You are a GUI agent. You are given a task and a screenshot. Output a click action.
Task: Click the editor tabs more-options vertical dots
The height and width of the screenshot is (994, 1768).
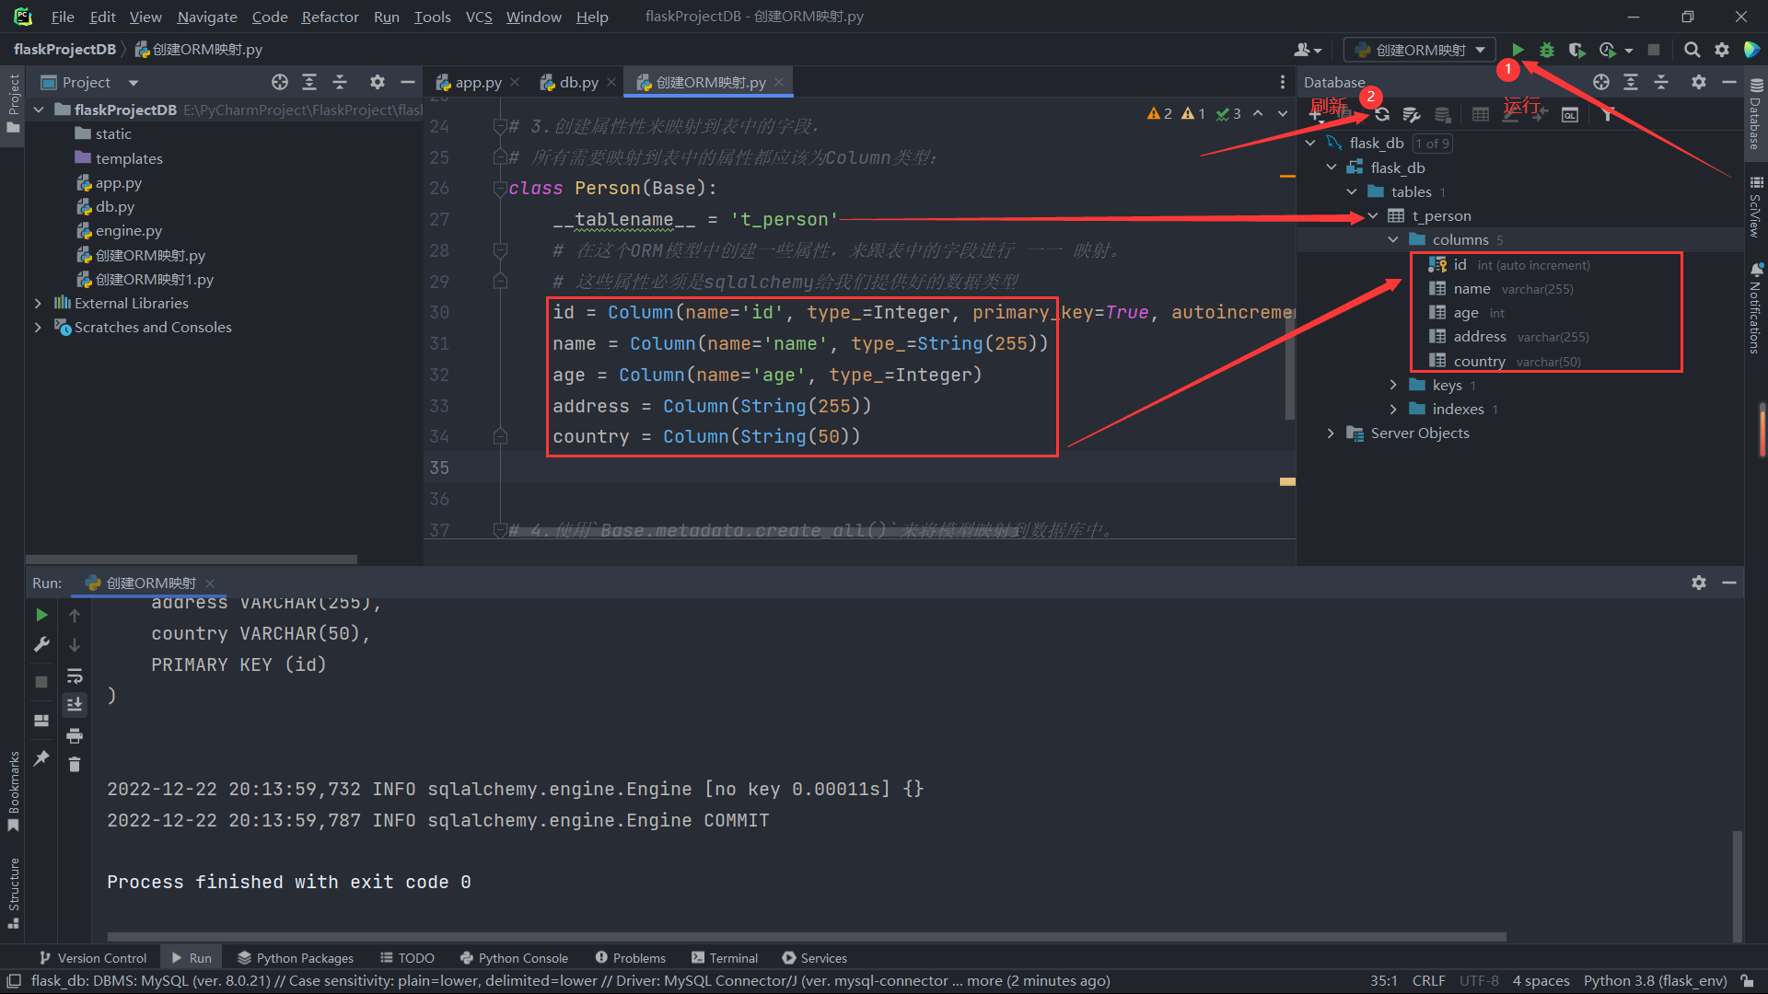coord(1282,82)
